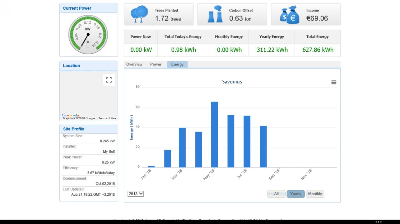The width and height of the screenshot is (400, 224).
Task: Click the August 2018 energy bar
Action: click(263, 147)
